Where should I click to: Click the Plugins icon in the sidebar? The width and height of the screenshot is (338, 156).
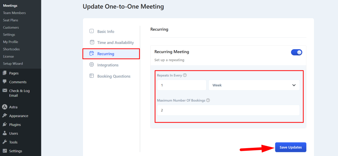5,125
